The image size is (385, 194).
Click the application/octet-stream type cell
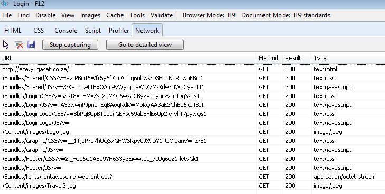(x=345, y=177)
